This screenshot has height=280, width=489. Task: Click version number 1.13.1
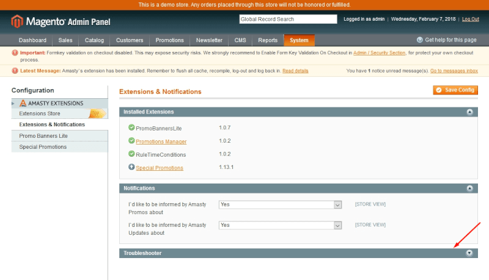[x=226, y=167]
